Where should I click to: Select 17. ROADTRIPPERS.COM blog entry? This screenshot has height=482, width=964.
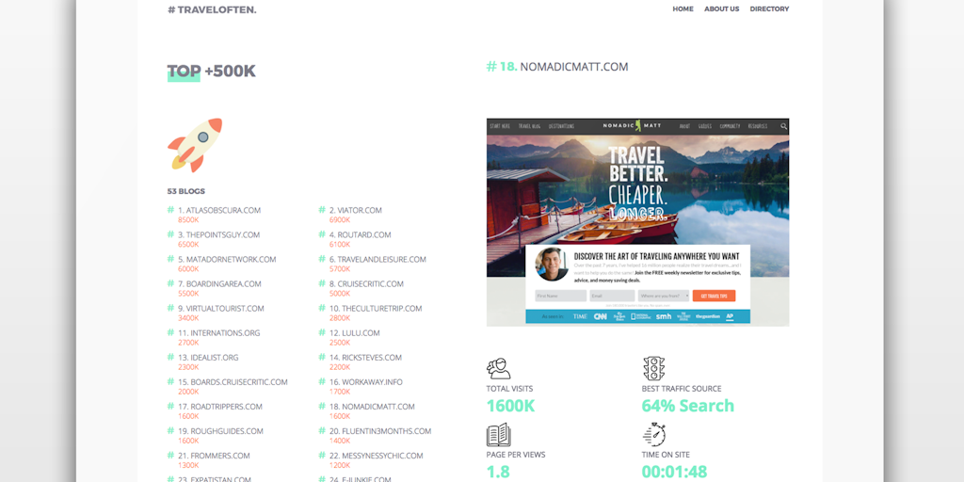click(220, 407)
